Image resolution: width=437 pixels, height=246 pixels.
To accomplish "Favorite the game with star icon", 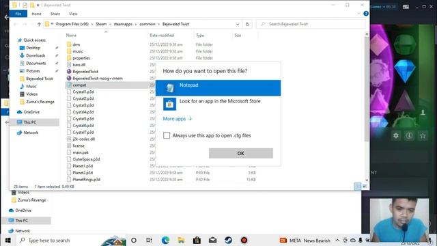I will (x=423, y=136).
